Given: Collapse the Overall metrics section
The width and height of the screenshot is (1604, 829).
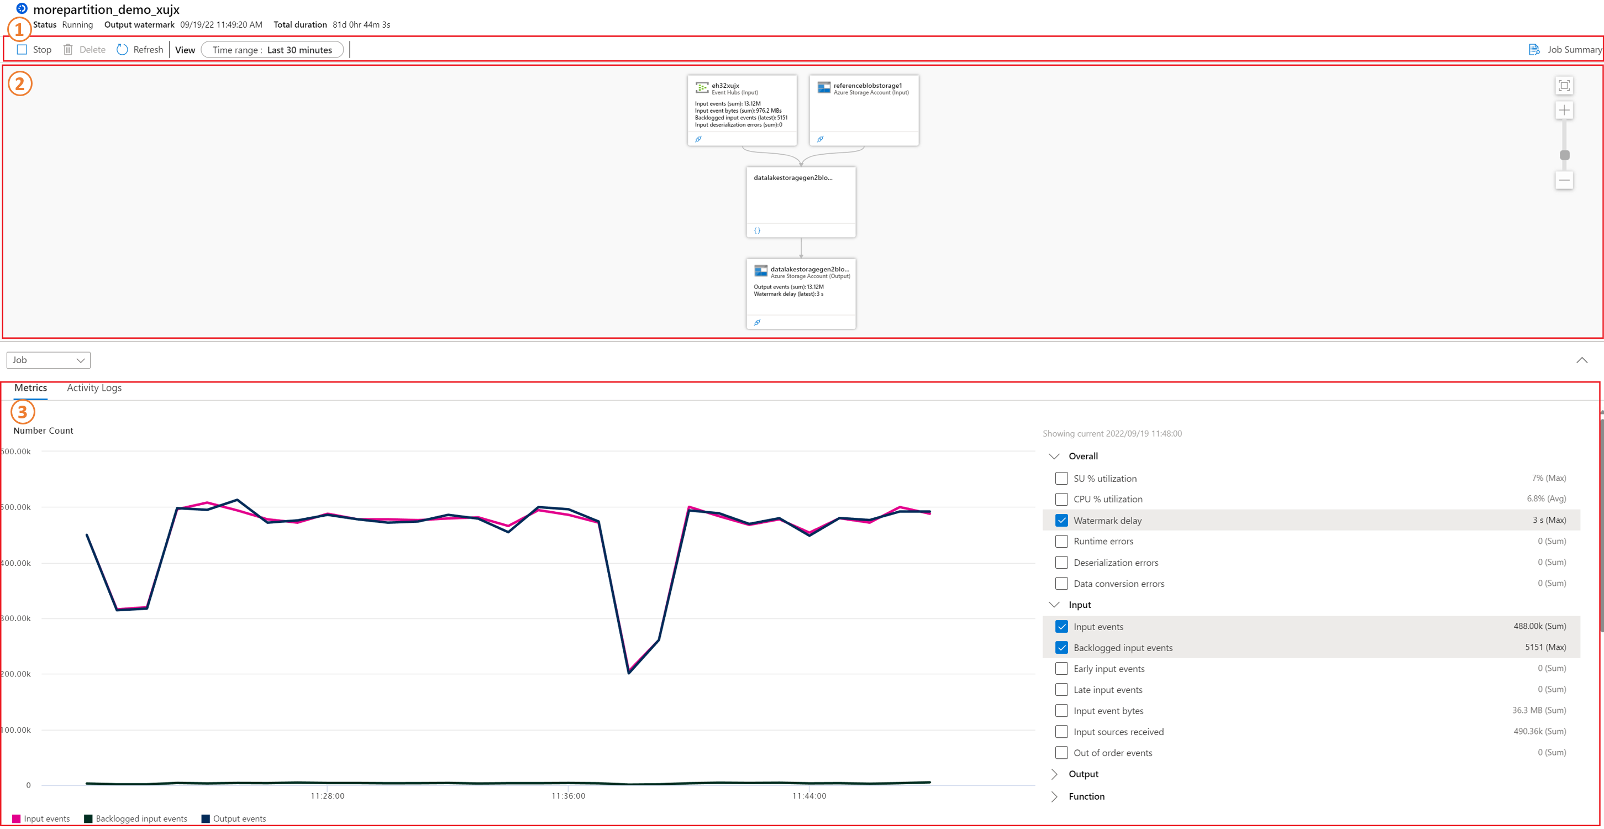Looking at the screenshot, I should [1054, 456].
